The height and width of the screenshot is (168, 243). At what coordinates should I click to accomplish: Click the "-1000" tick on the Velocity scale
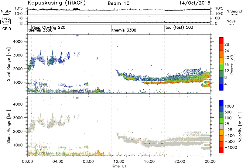tap(231, 147)
